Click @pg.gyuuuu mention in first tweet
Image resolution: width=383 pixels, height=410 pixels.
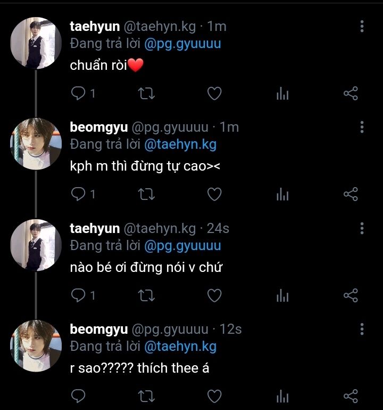182,44
